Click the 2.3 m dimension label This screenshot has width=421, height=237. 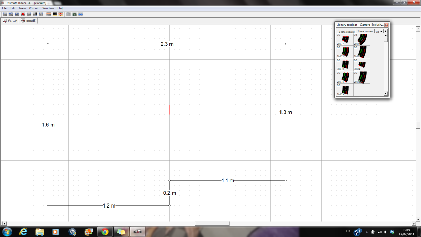pyautogui.click(x=167, y=43)
